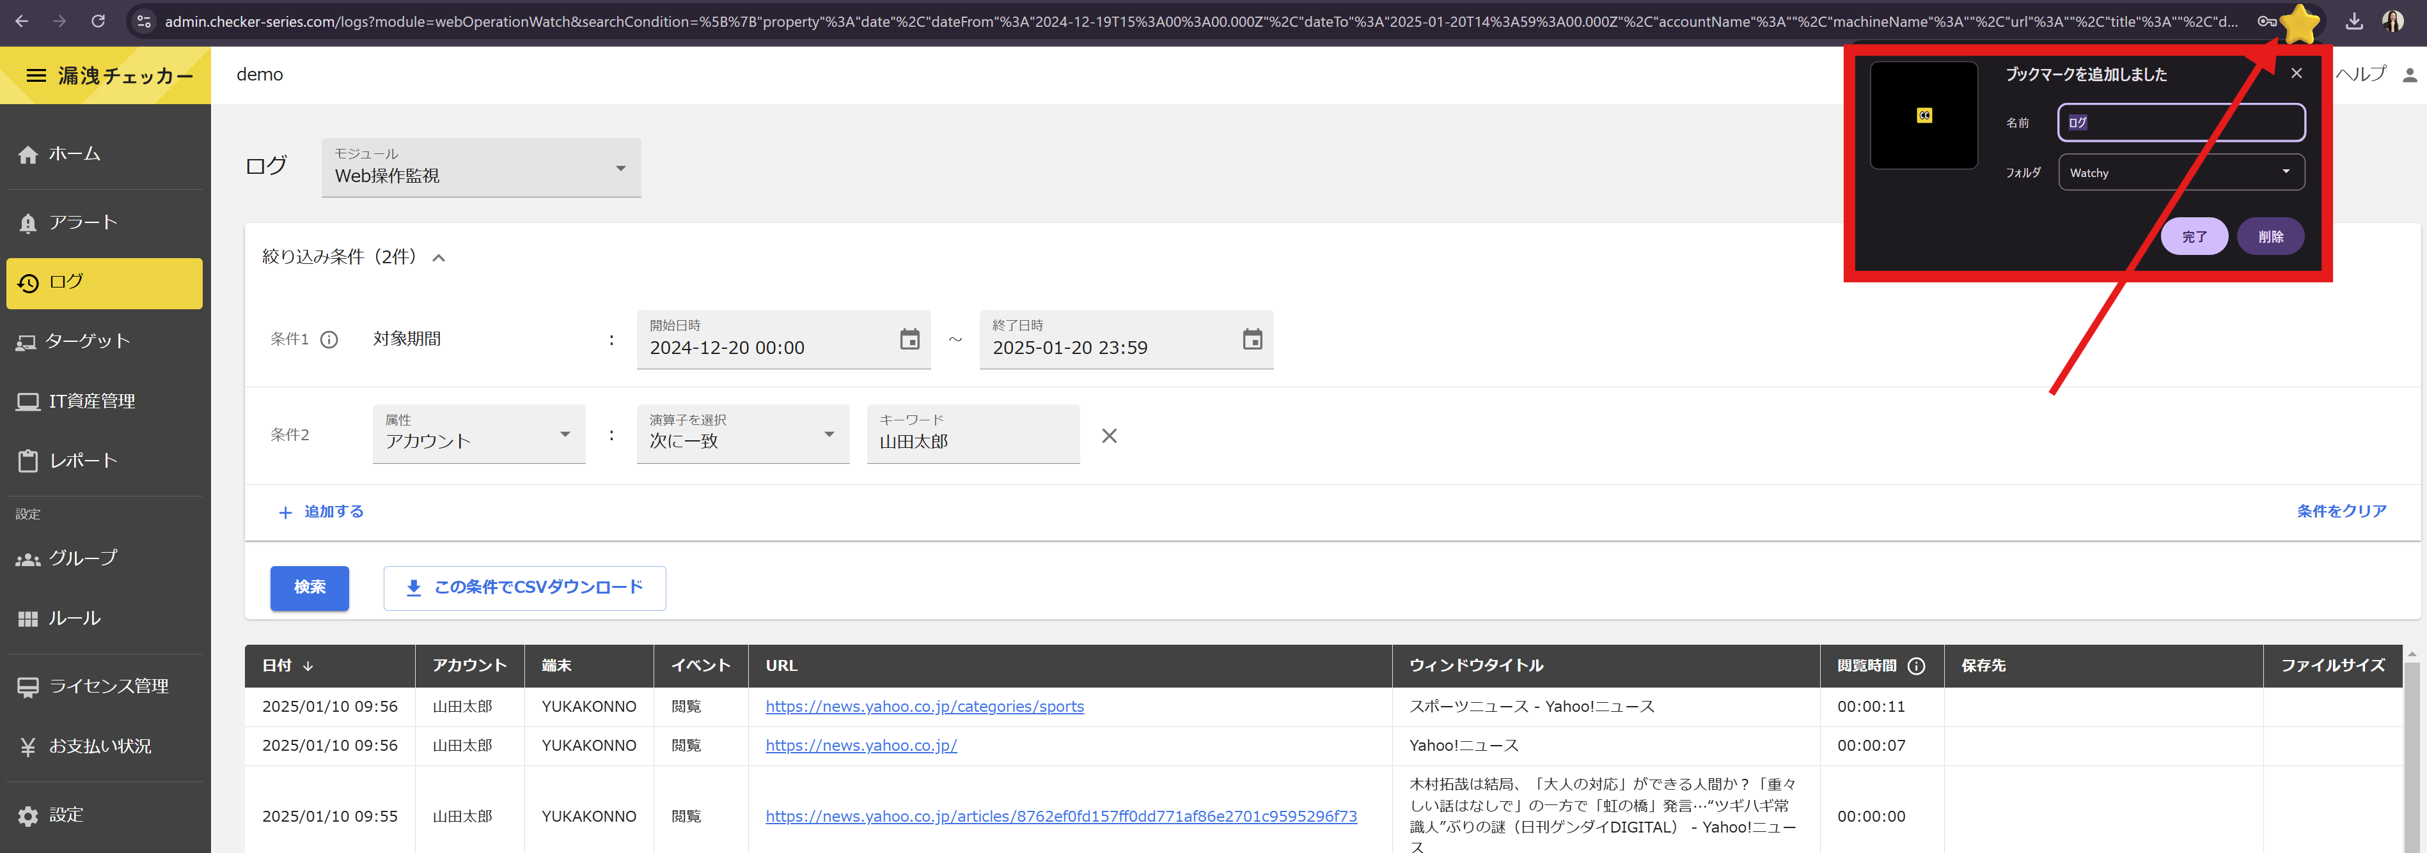Image resolution: width=2427 pixels, height=853 pixels.
Task: Open the フォルダ Watchy dropdown
Action: pos(2181,173)
